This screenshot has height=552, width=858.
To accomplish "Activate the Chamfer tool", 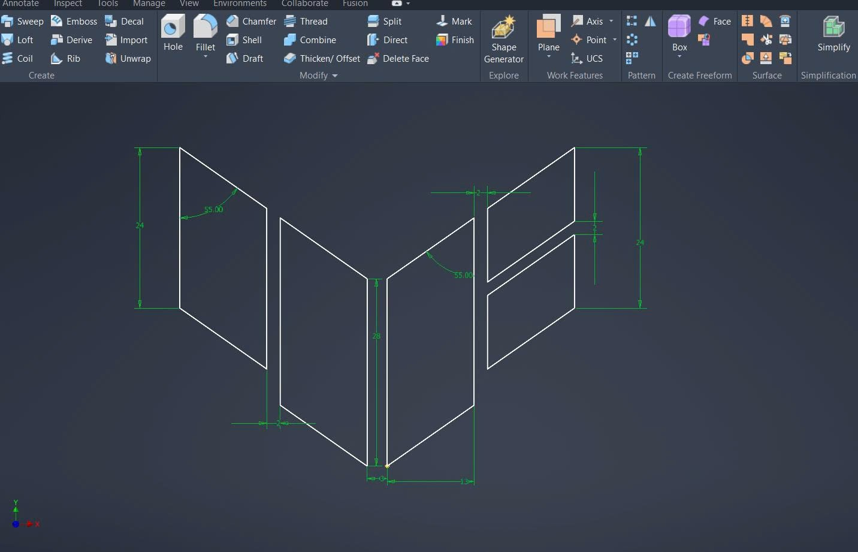I will point(252,22).
